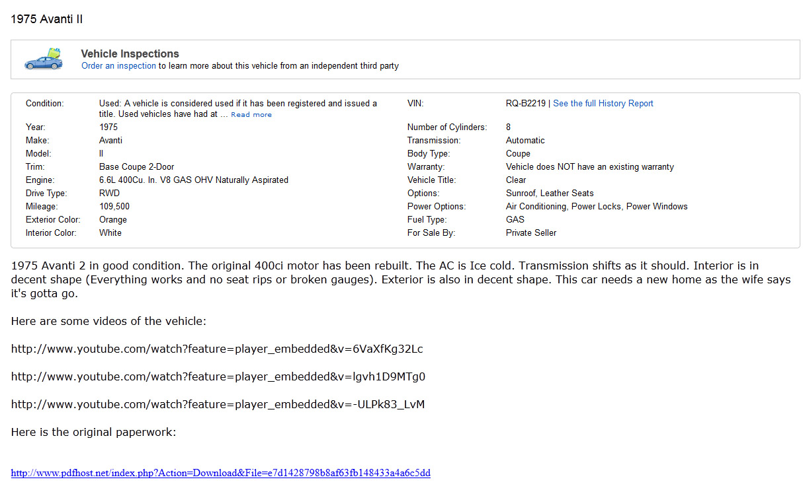Click the Power Options value text
The width and height of the screenshot is (803, 496).
click(596, 207)
